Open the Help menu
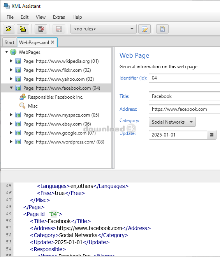 tap(77, 17)
